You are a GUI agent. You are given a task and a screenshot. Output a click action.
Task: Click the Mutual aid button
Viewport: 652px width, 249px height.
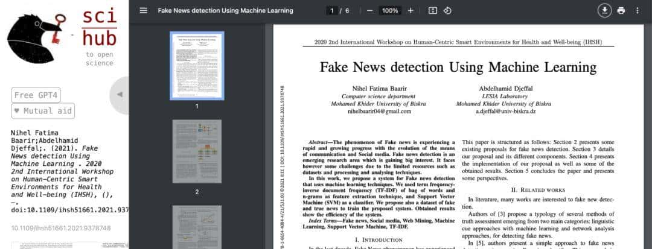(43, 111)
